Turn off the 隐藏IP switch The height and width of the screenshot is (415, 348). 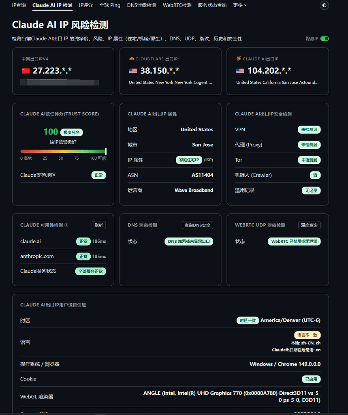tap(325, 39)
